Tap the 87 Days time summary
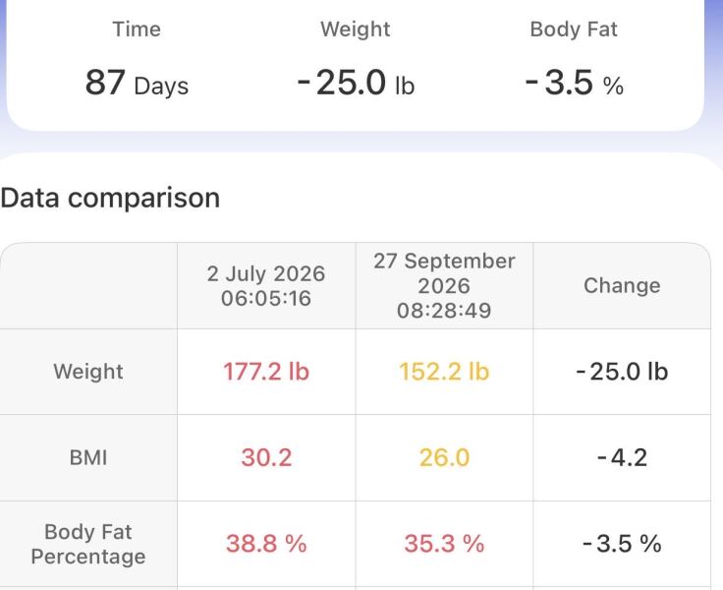This screenshot has width=723, height=590. point(137,84)
